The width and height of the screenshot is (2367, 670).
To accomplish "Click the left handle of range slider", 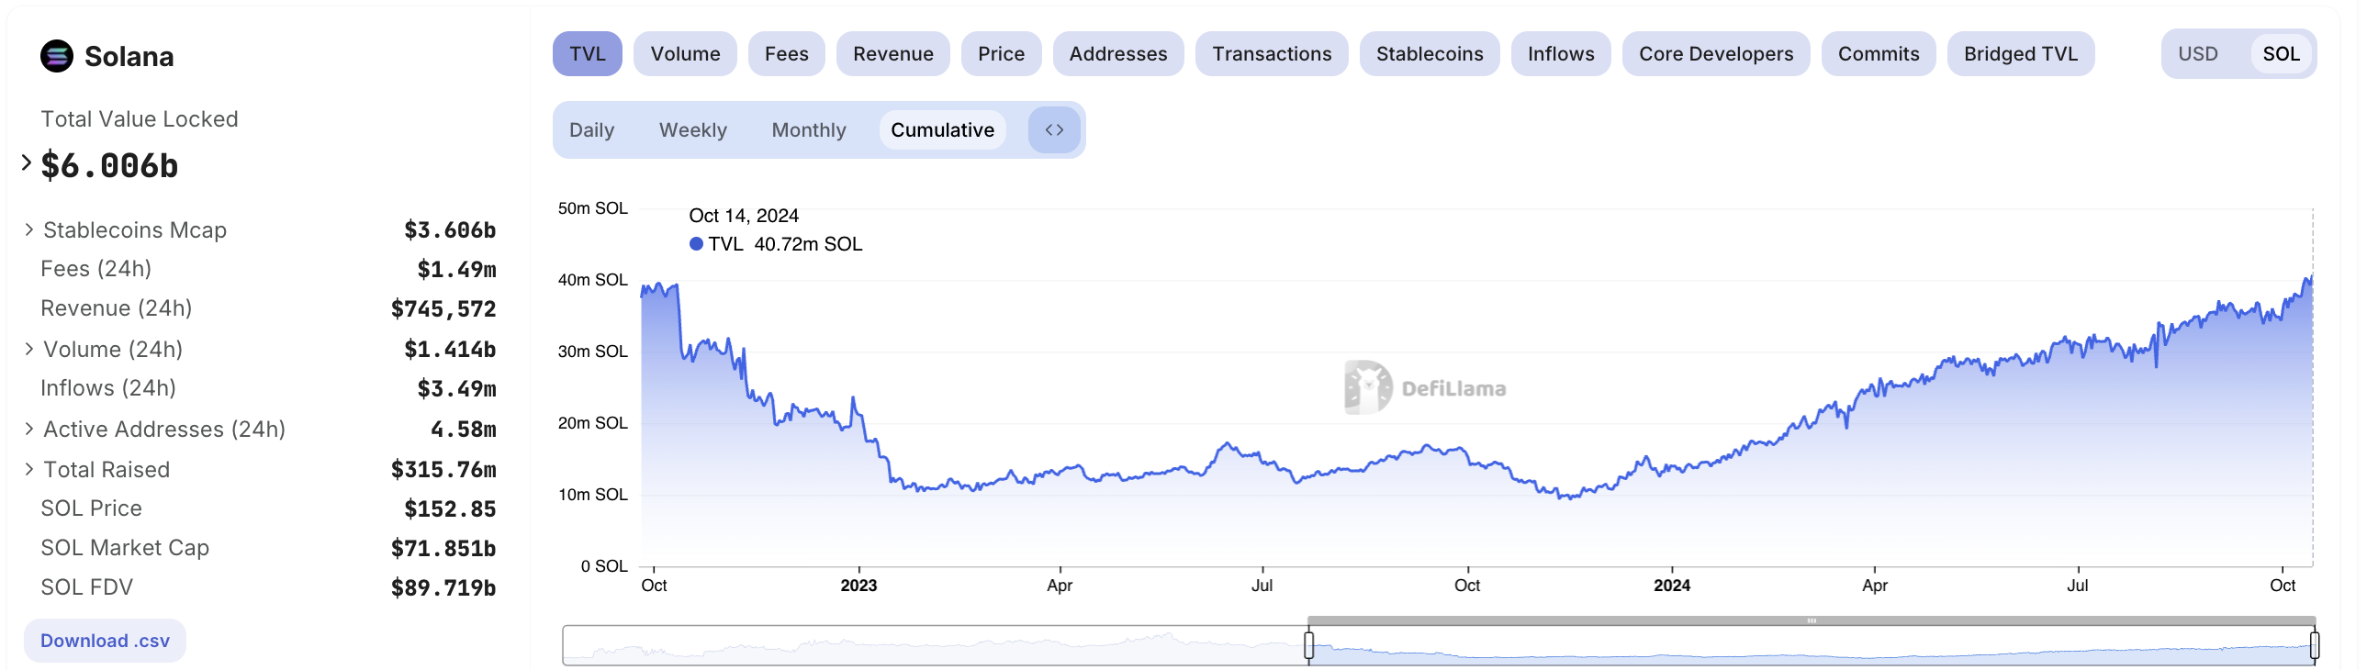I will (1308, 645).
